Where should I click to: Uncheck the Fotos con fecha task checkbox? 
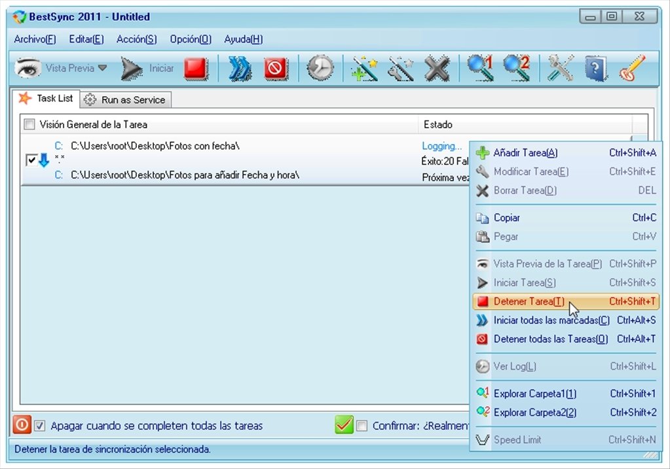click(x=31, y=160)
